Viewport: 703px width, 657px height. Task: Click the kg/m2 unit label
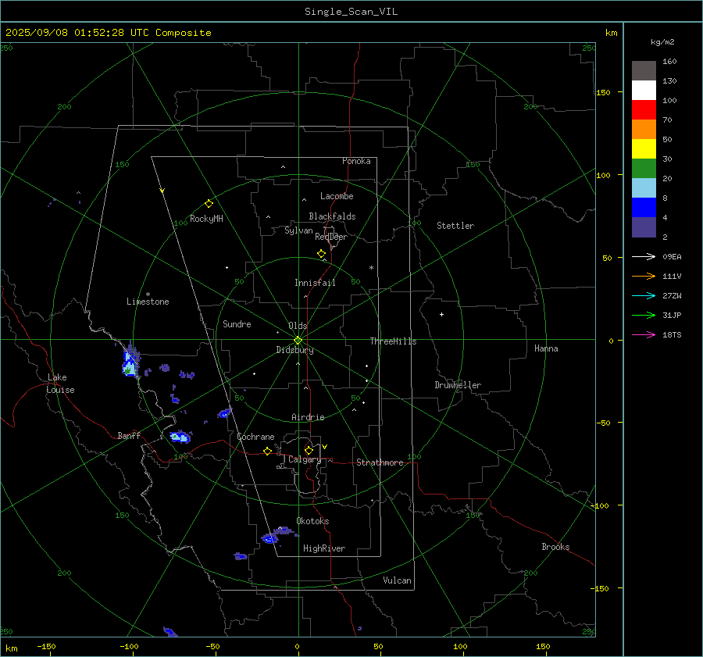(662, 41)
